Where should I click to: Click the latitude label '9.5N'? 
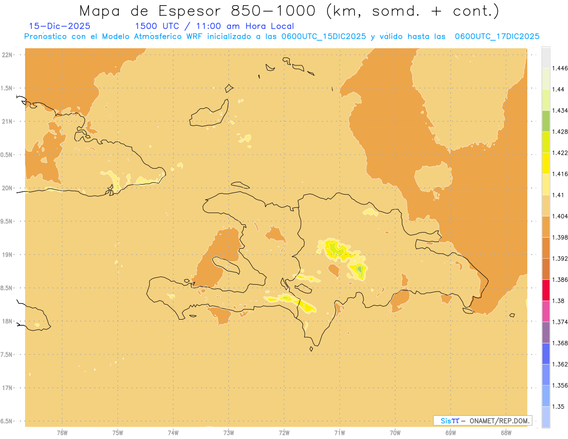point(7,222)
